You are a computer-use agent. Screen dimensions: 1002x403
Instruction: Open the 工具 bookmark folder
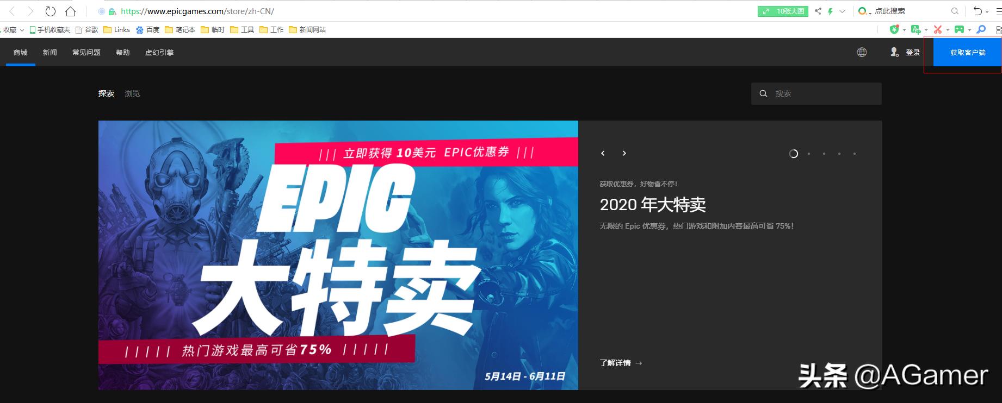click(x=242, y=30)
